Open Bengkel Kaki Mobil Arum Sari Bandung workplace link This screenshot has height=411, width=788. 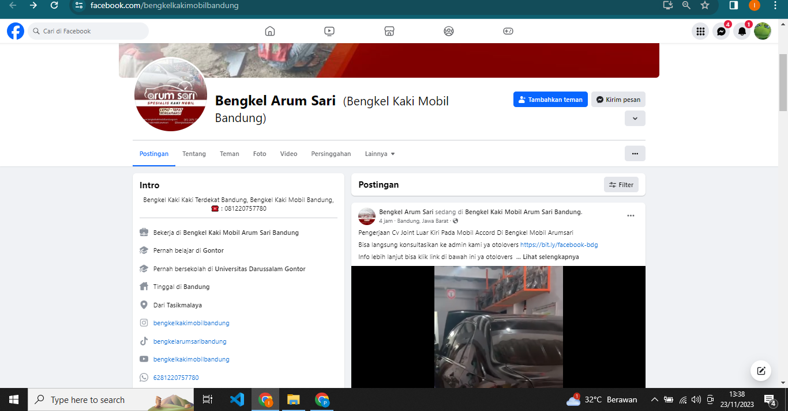click(x=241, y=233)
